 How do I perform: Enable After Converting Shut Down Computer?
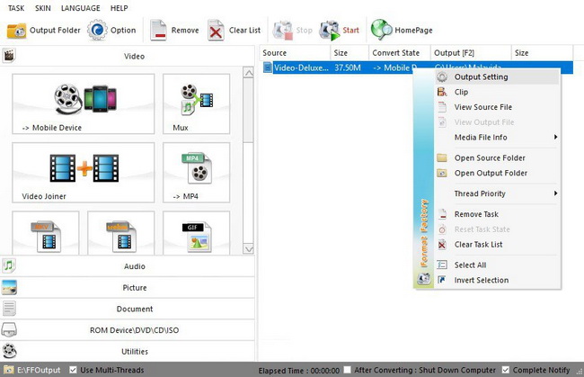[346, 370]
